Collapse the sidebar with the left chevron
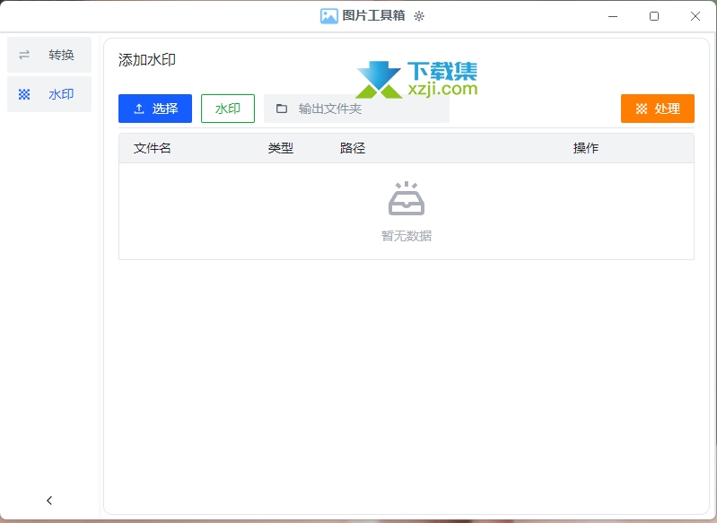717x523 pixels. 49,501
